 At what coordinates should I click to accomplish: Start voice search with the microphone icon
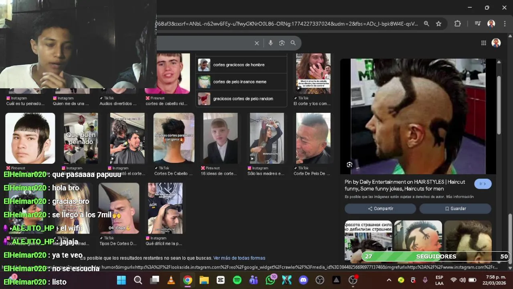pos(271,43)
